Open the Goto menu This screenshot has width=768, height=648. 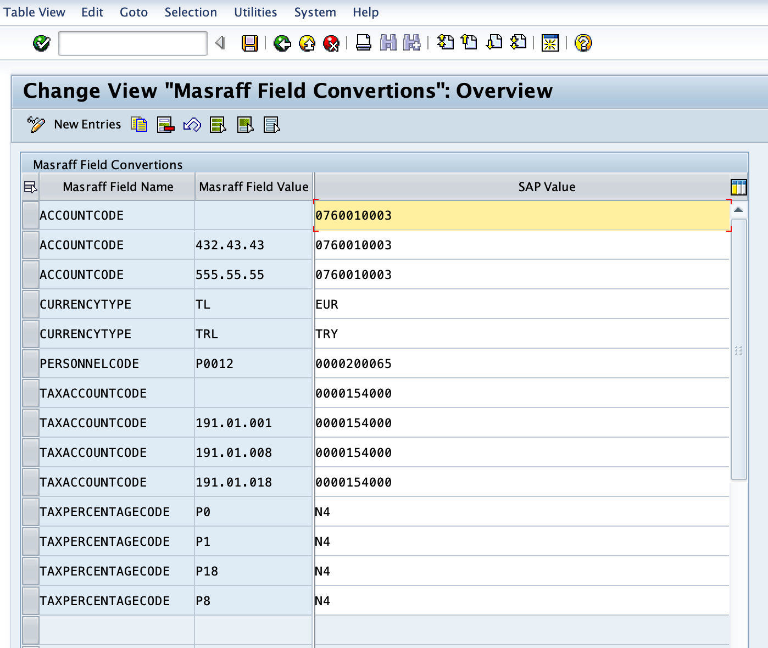click(x=133, y=12)
